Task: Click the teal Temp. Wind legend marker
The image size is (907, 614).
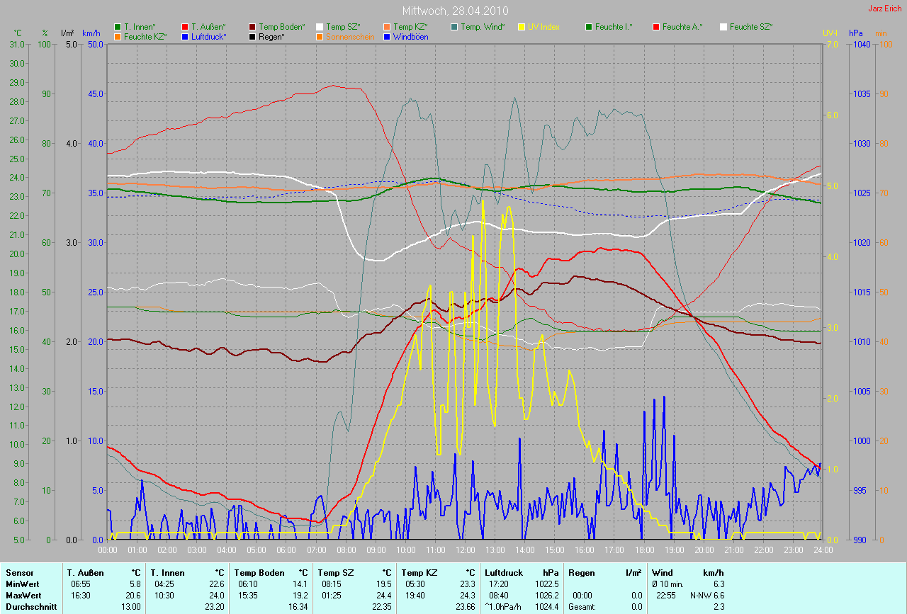Action: pyautogui.click(x=454, y=27)
